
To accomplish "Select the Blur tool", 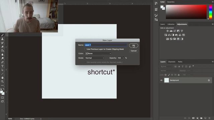I will tap(2, 54).
